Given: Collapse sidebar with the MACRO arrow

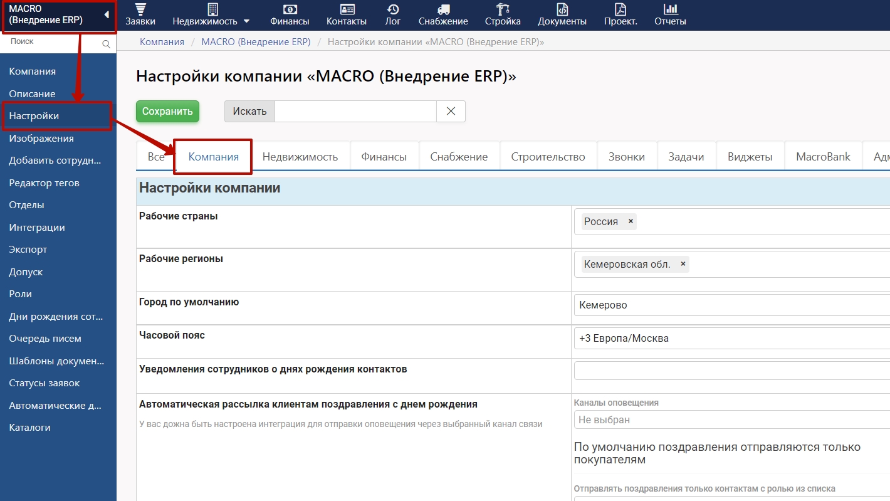Looking at the screenshot, I should coord(107,14).
